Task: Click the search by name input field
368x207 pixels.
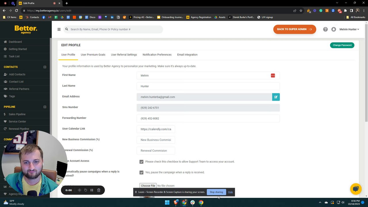Action: coord(113,29)
